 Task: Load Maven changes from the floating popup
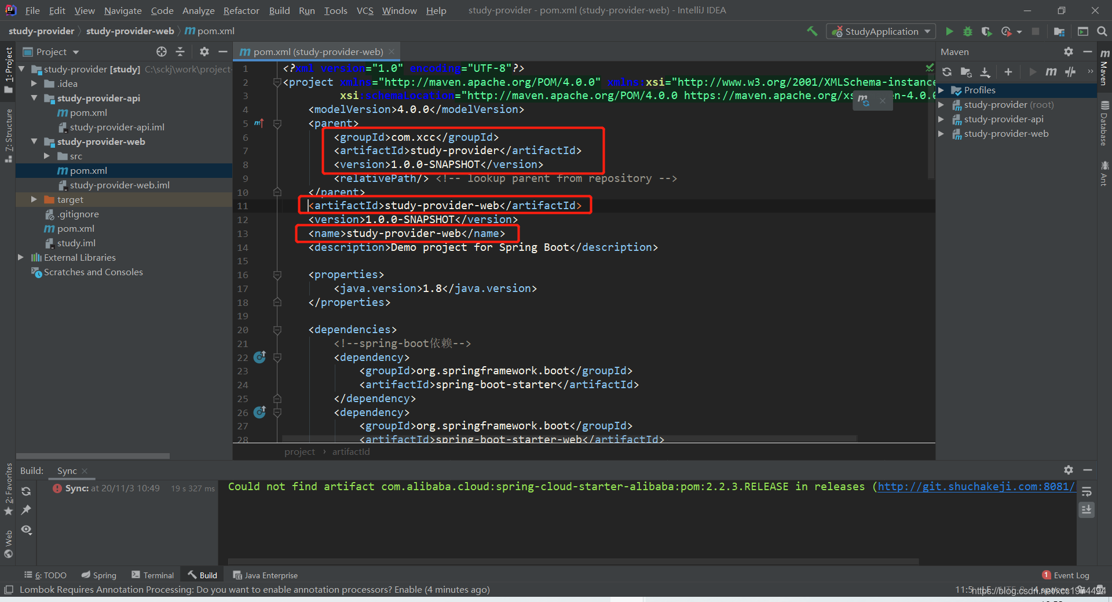(x=864, y=101)
